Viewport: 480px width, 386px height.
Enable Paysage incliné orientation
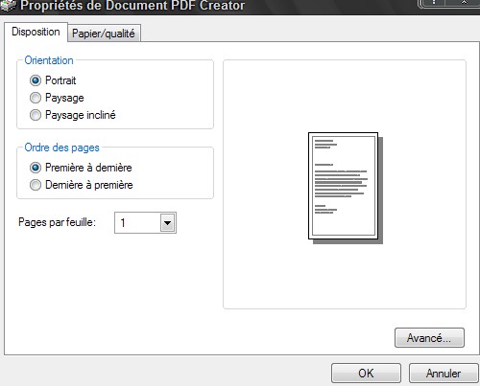36,115
